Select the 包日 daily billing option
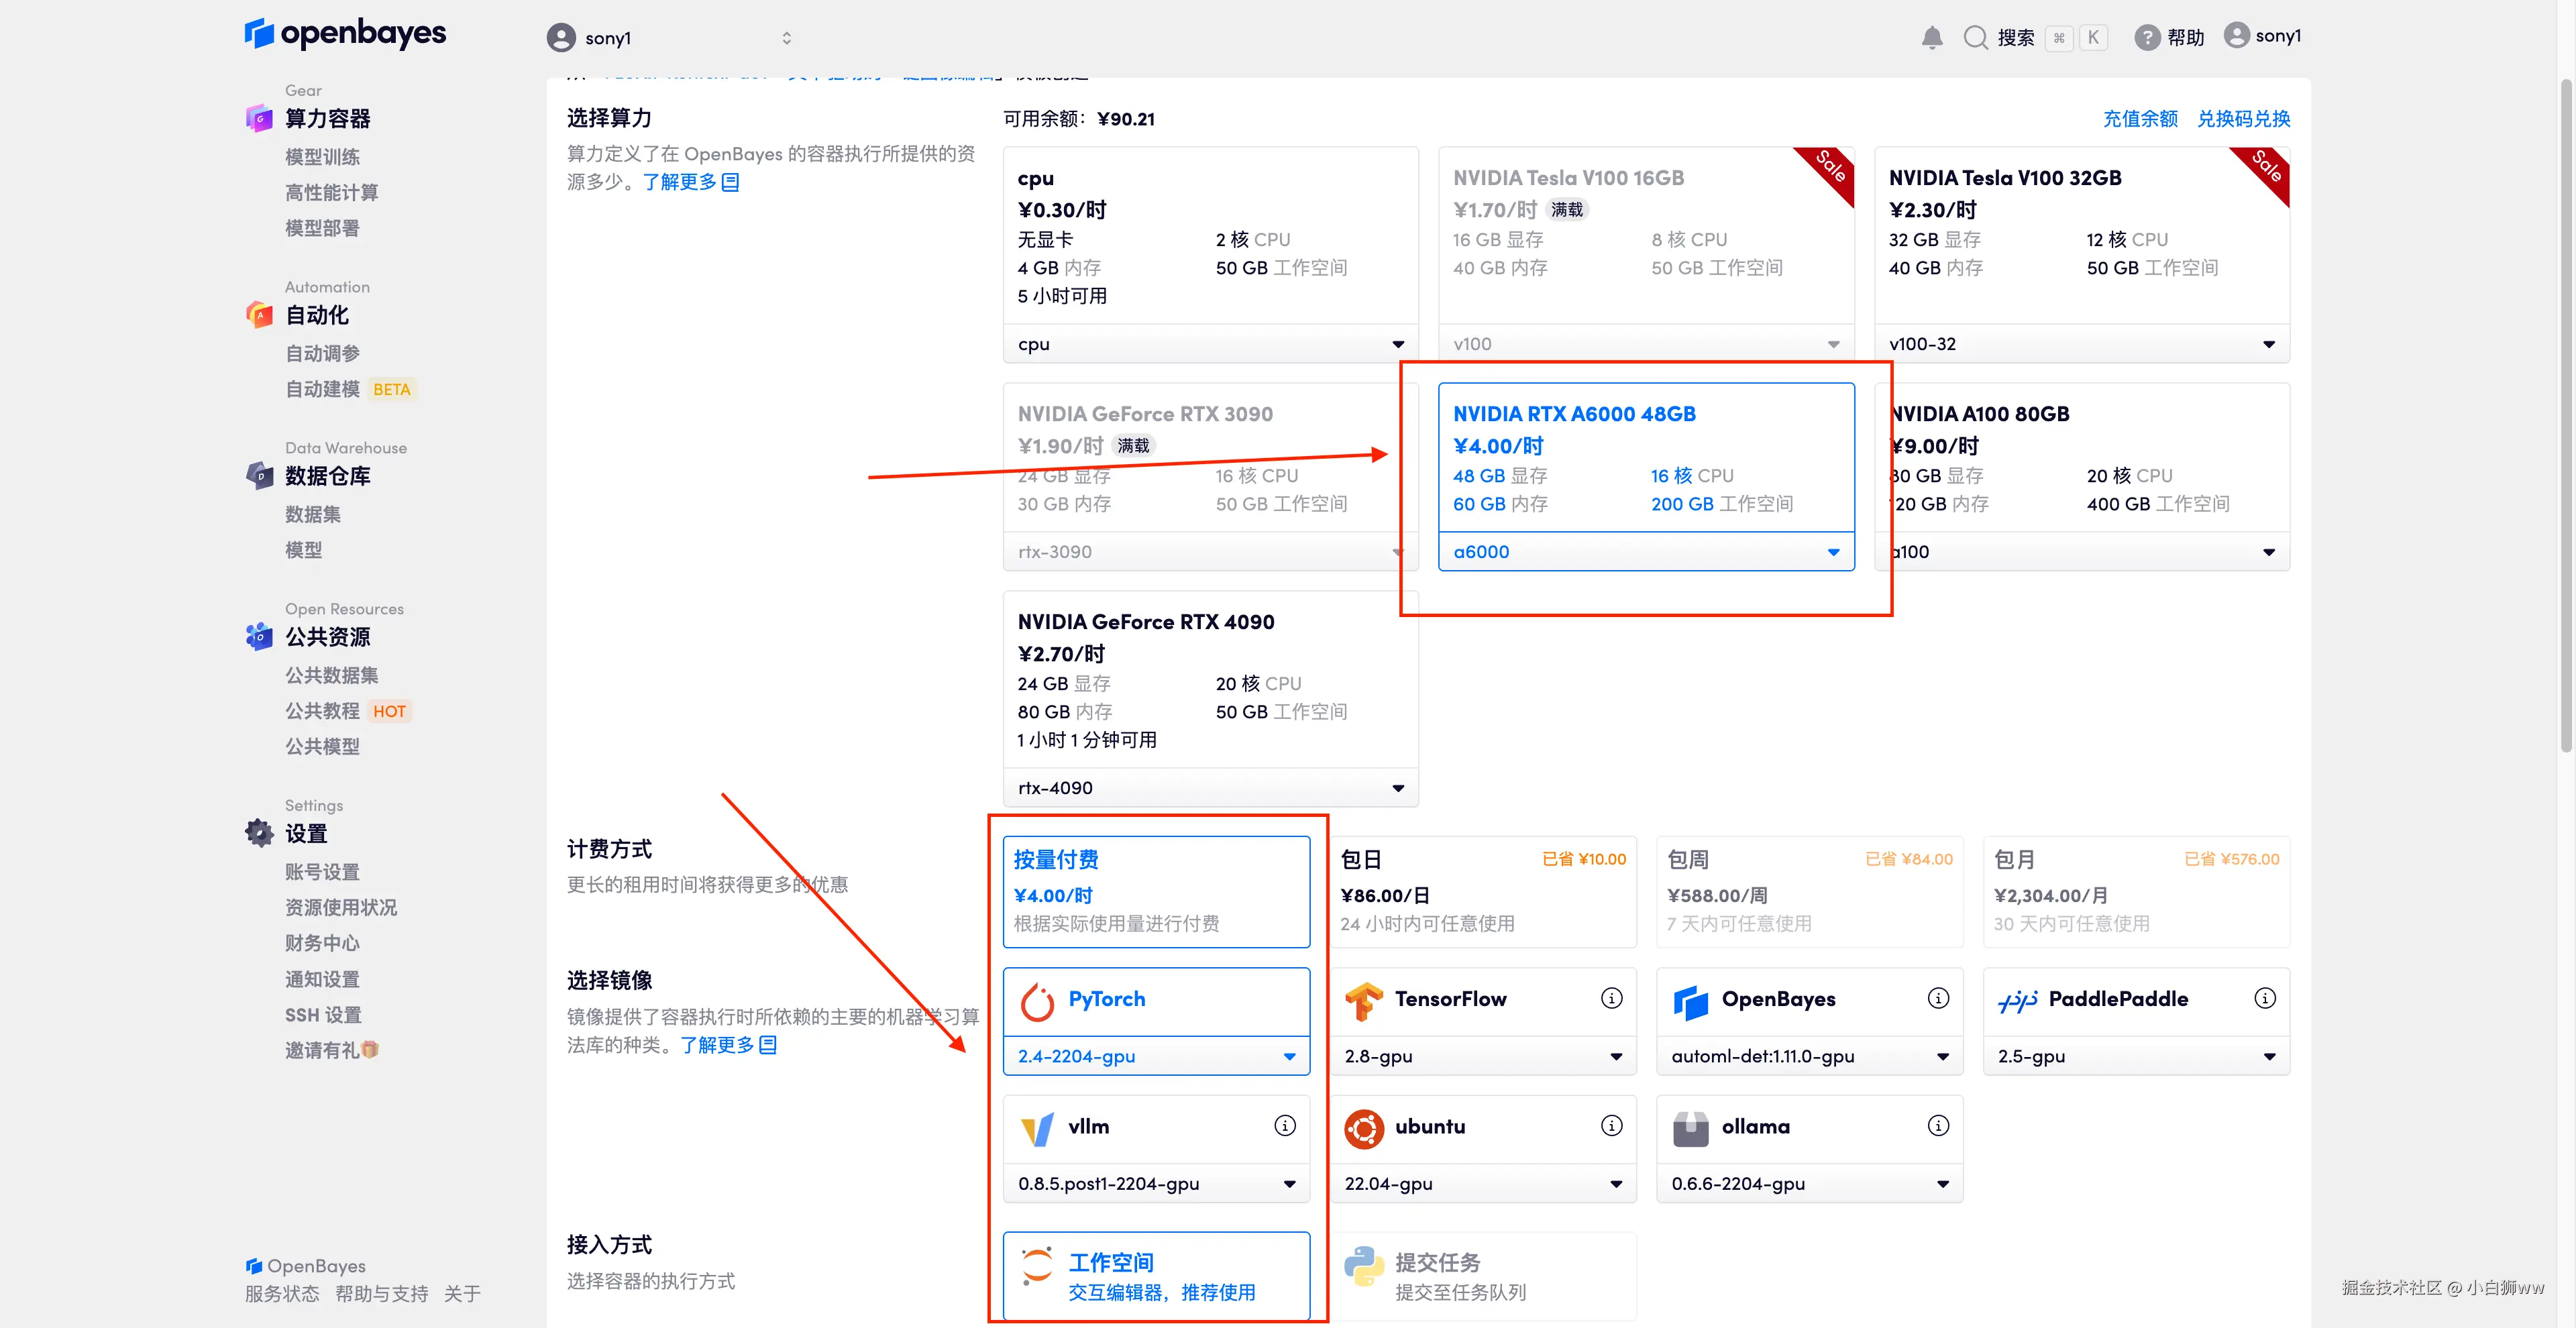 pyautogui.click(x=1483, y=891)
